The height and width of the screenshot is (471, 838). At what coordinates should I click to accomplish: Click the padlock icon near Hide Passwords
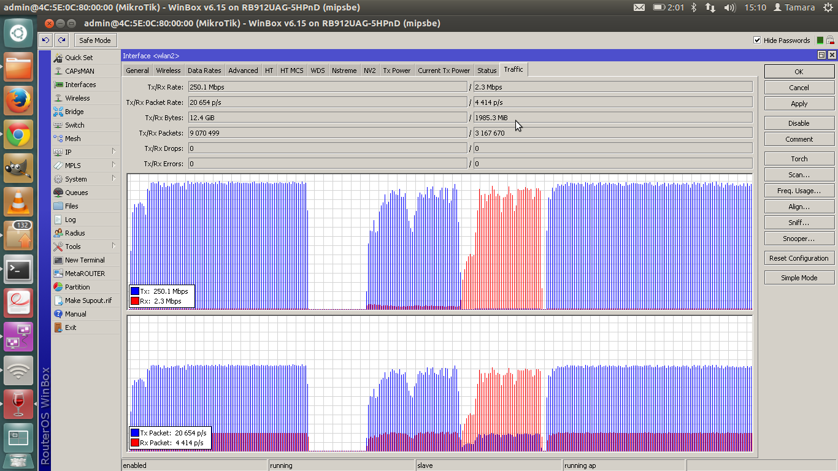(830, 40)
